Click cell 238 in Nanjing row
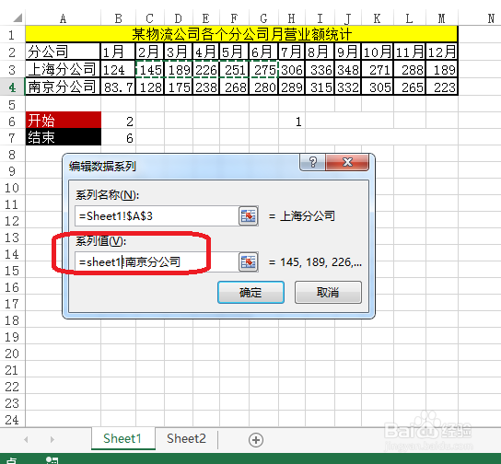Image resolution: width=501 pixels, height=464 pixels. point(206,87)
